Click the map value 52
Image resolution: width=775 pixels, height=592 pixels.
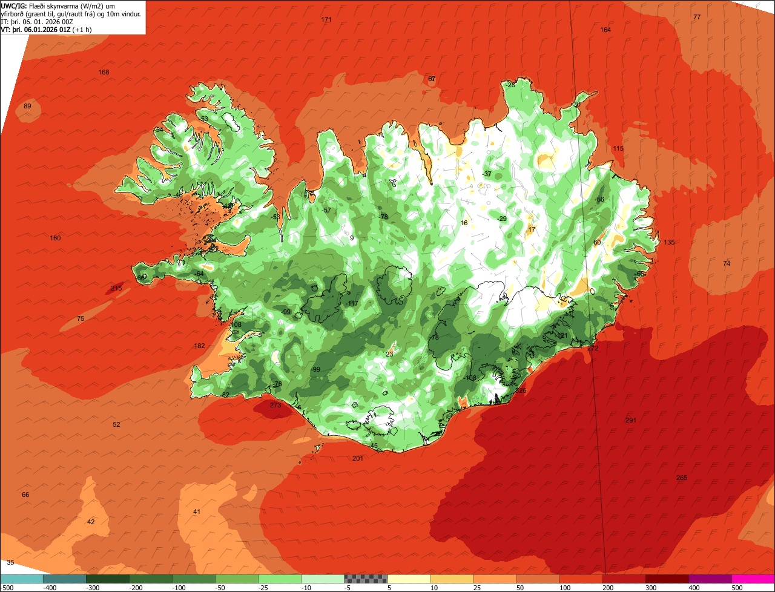[116, 424]
